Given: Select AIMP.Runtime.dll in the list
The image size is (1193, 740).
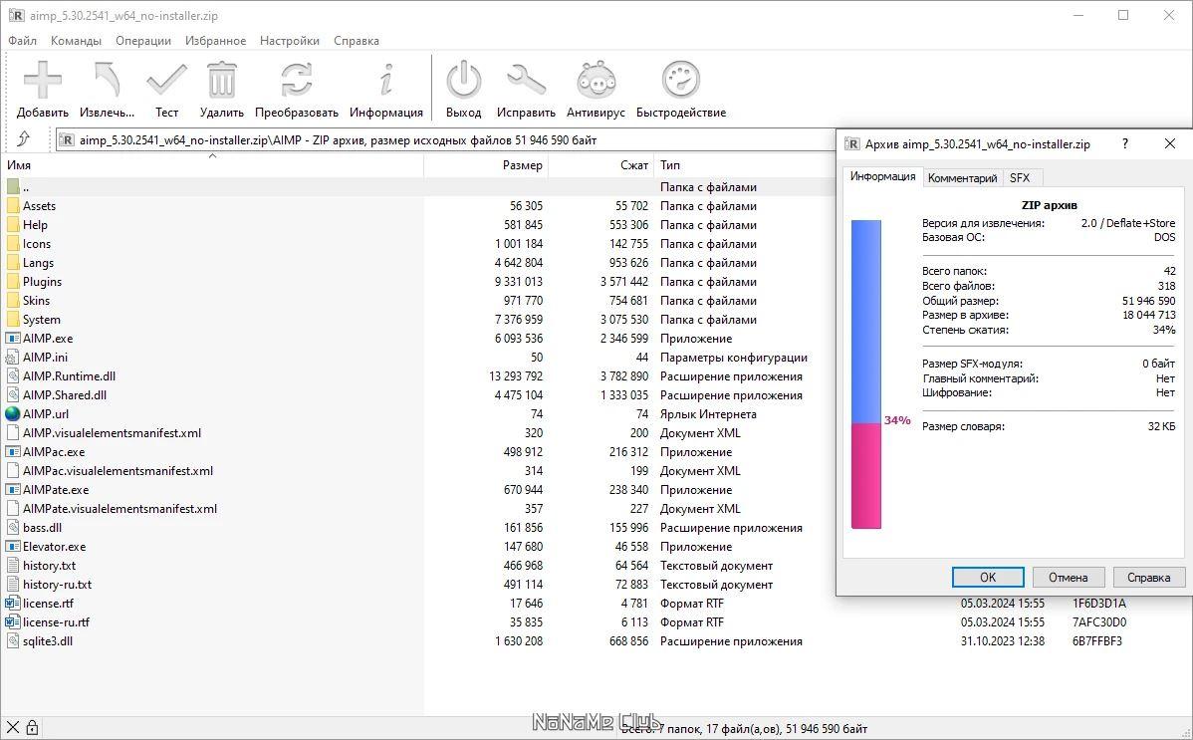Looking at the screenshot, I should (70, 376).
